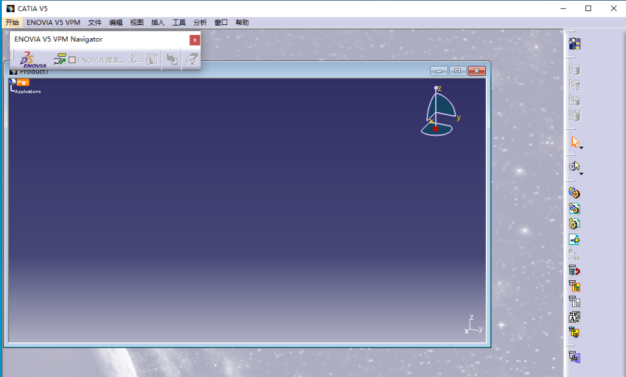
Task: Select the Applications node in the tree
Action: [28, 91]
